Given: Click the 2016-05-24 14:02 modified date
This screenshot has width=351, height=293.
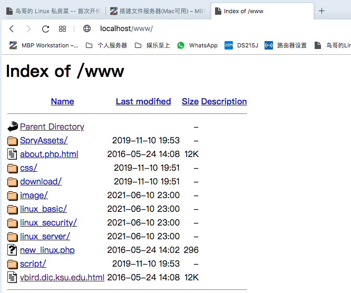Looking at the screenshot, I should 143,250.
